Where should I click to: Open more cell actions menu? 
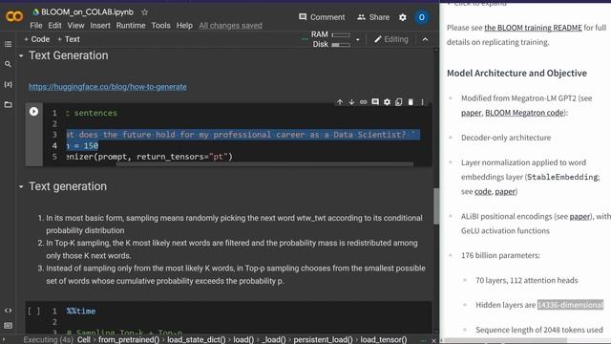coord(422,102)
